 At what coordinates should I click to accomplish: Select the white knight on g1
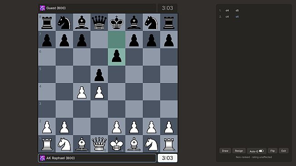click(x=151, y=144)
